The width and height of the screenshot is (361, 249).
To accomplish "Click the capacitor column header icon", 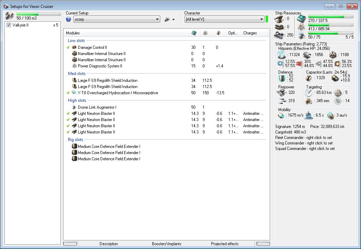I will pos(219,33).
